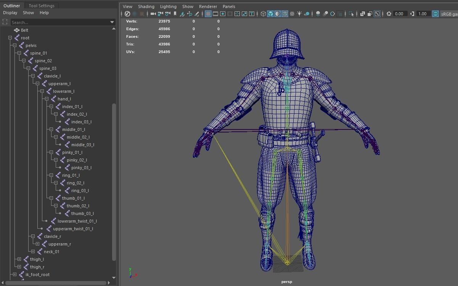The height and width of the screenshot is (286, 458).
Task: Click the camera Bookmarks icon
Action: 175,14
